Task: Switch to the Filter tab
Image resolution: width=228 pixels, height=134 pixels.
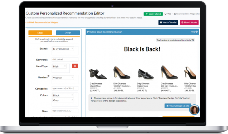Action: 40,33
